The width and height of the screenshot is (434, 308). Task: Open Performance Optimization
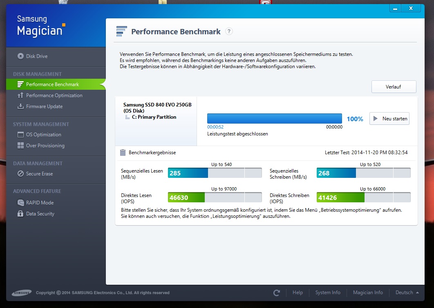tap(54, 95)
